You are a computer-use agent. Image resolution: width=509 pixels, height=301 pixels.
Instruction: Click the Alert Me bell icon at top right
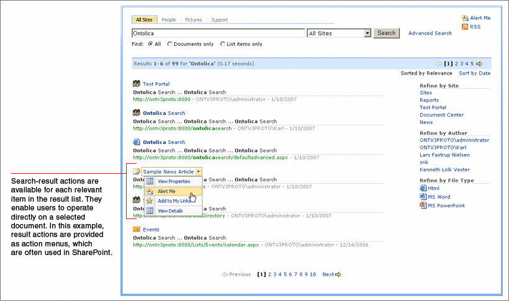[x=465, y=18]
